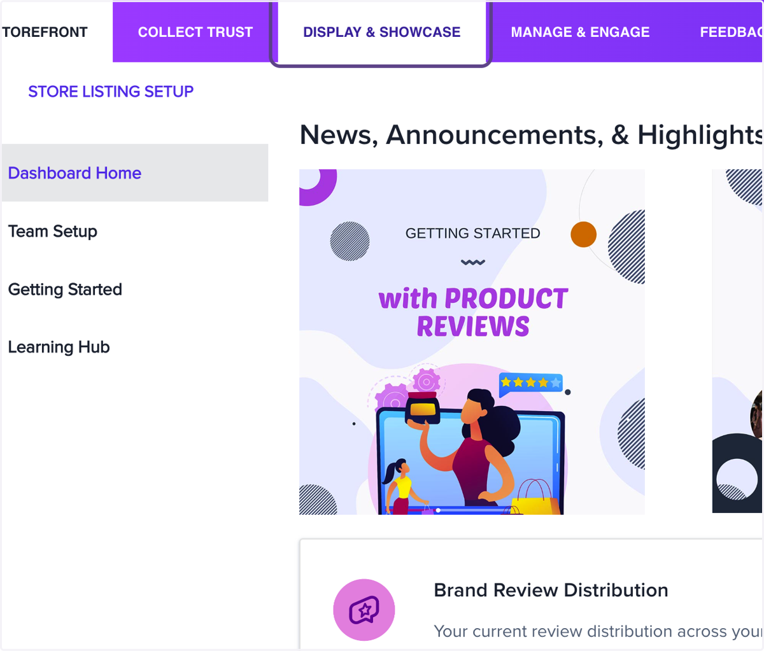Open the Store Listing Setup link
Image resolution: width=764 pixels, height=651 pixels.
pos(111,92)
